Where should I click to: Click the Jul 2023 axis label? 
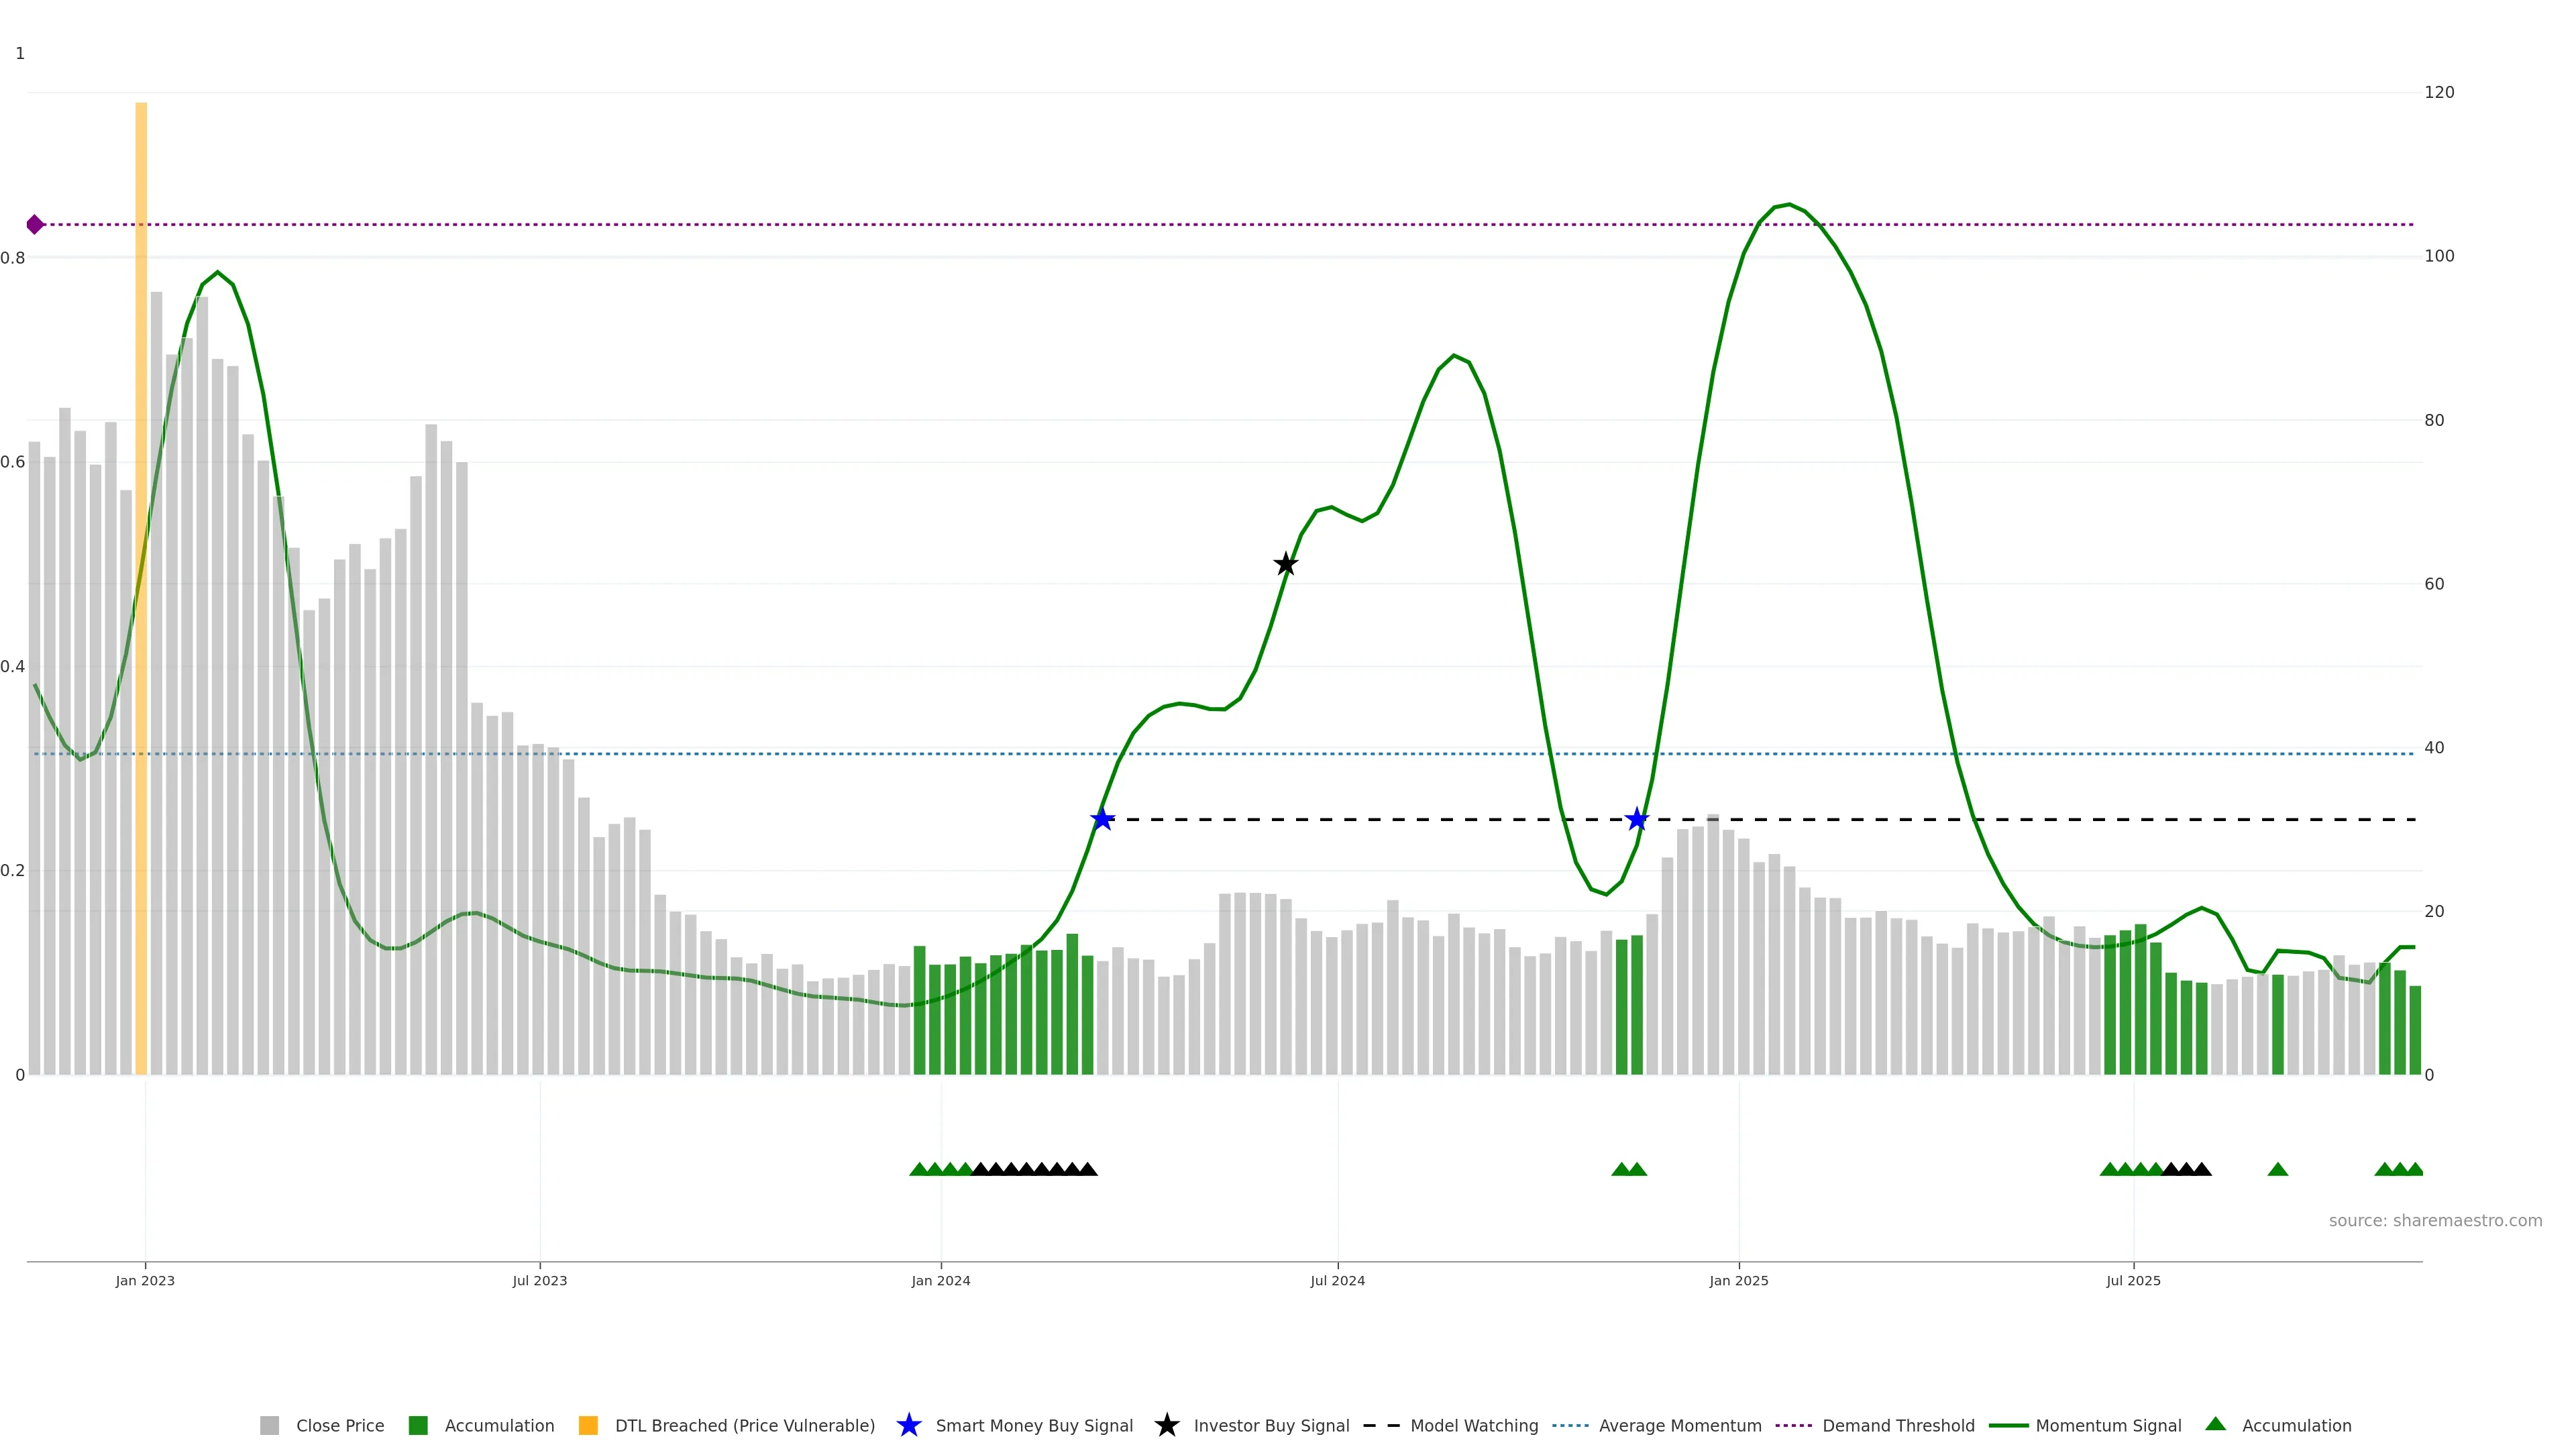[x=539, y=1280]
